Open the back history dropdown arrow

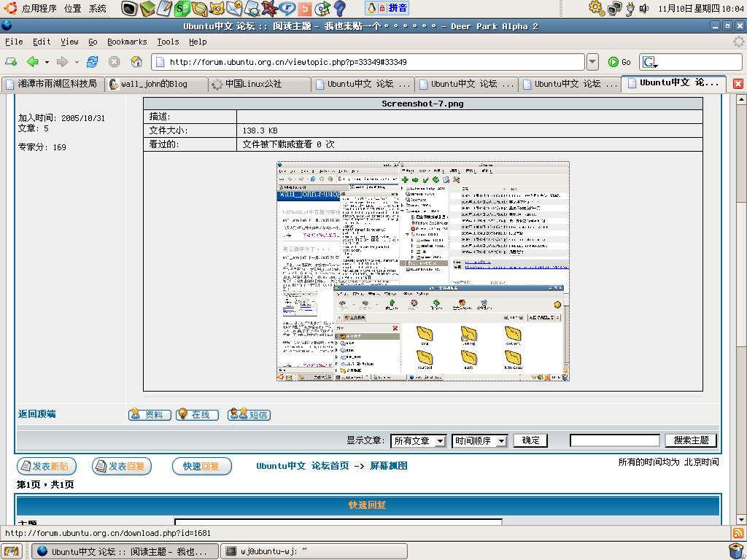pos(47,62)
